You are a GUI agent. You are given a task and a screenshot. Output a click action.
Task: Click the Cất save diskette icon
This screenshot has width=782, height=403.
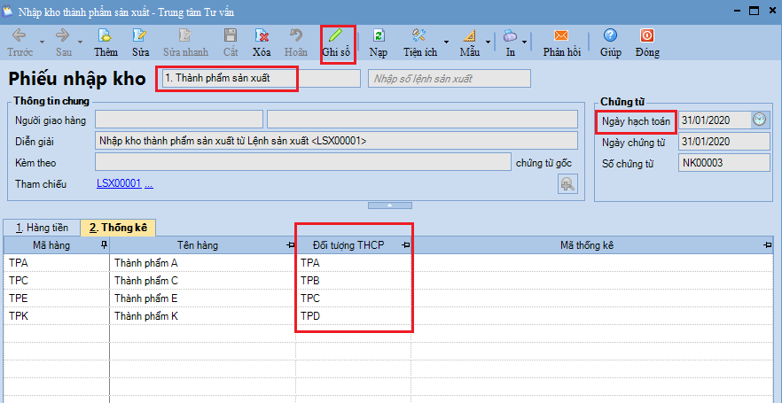[x=231, y=35]
